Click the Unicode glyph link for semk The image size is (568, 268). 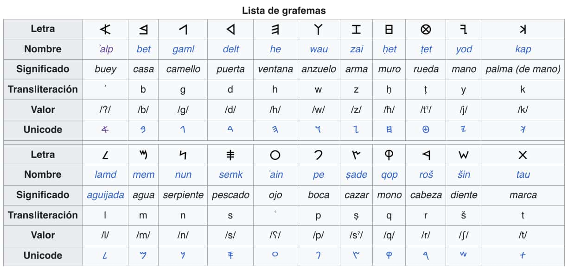230,255
